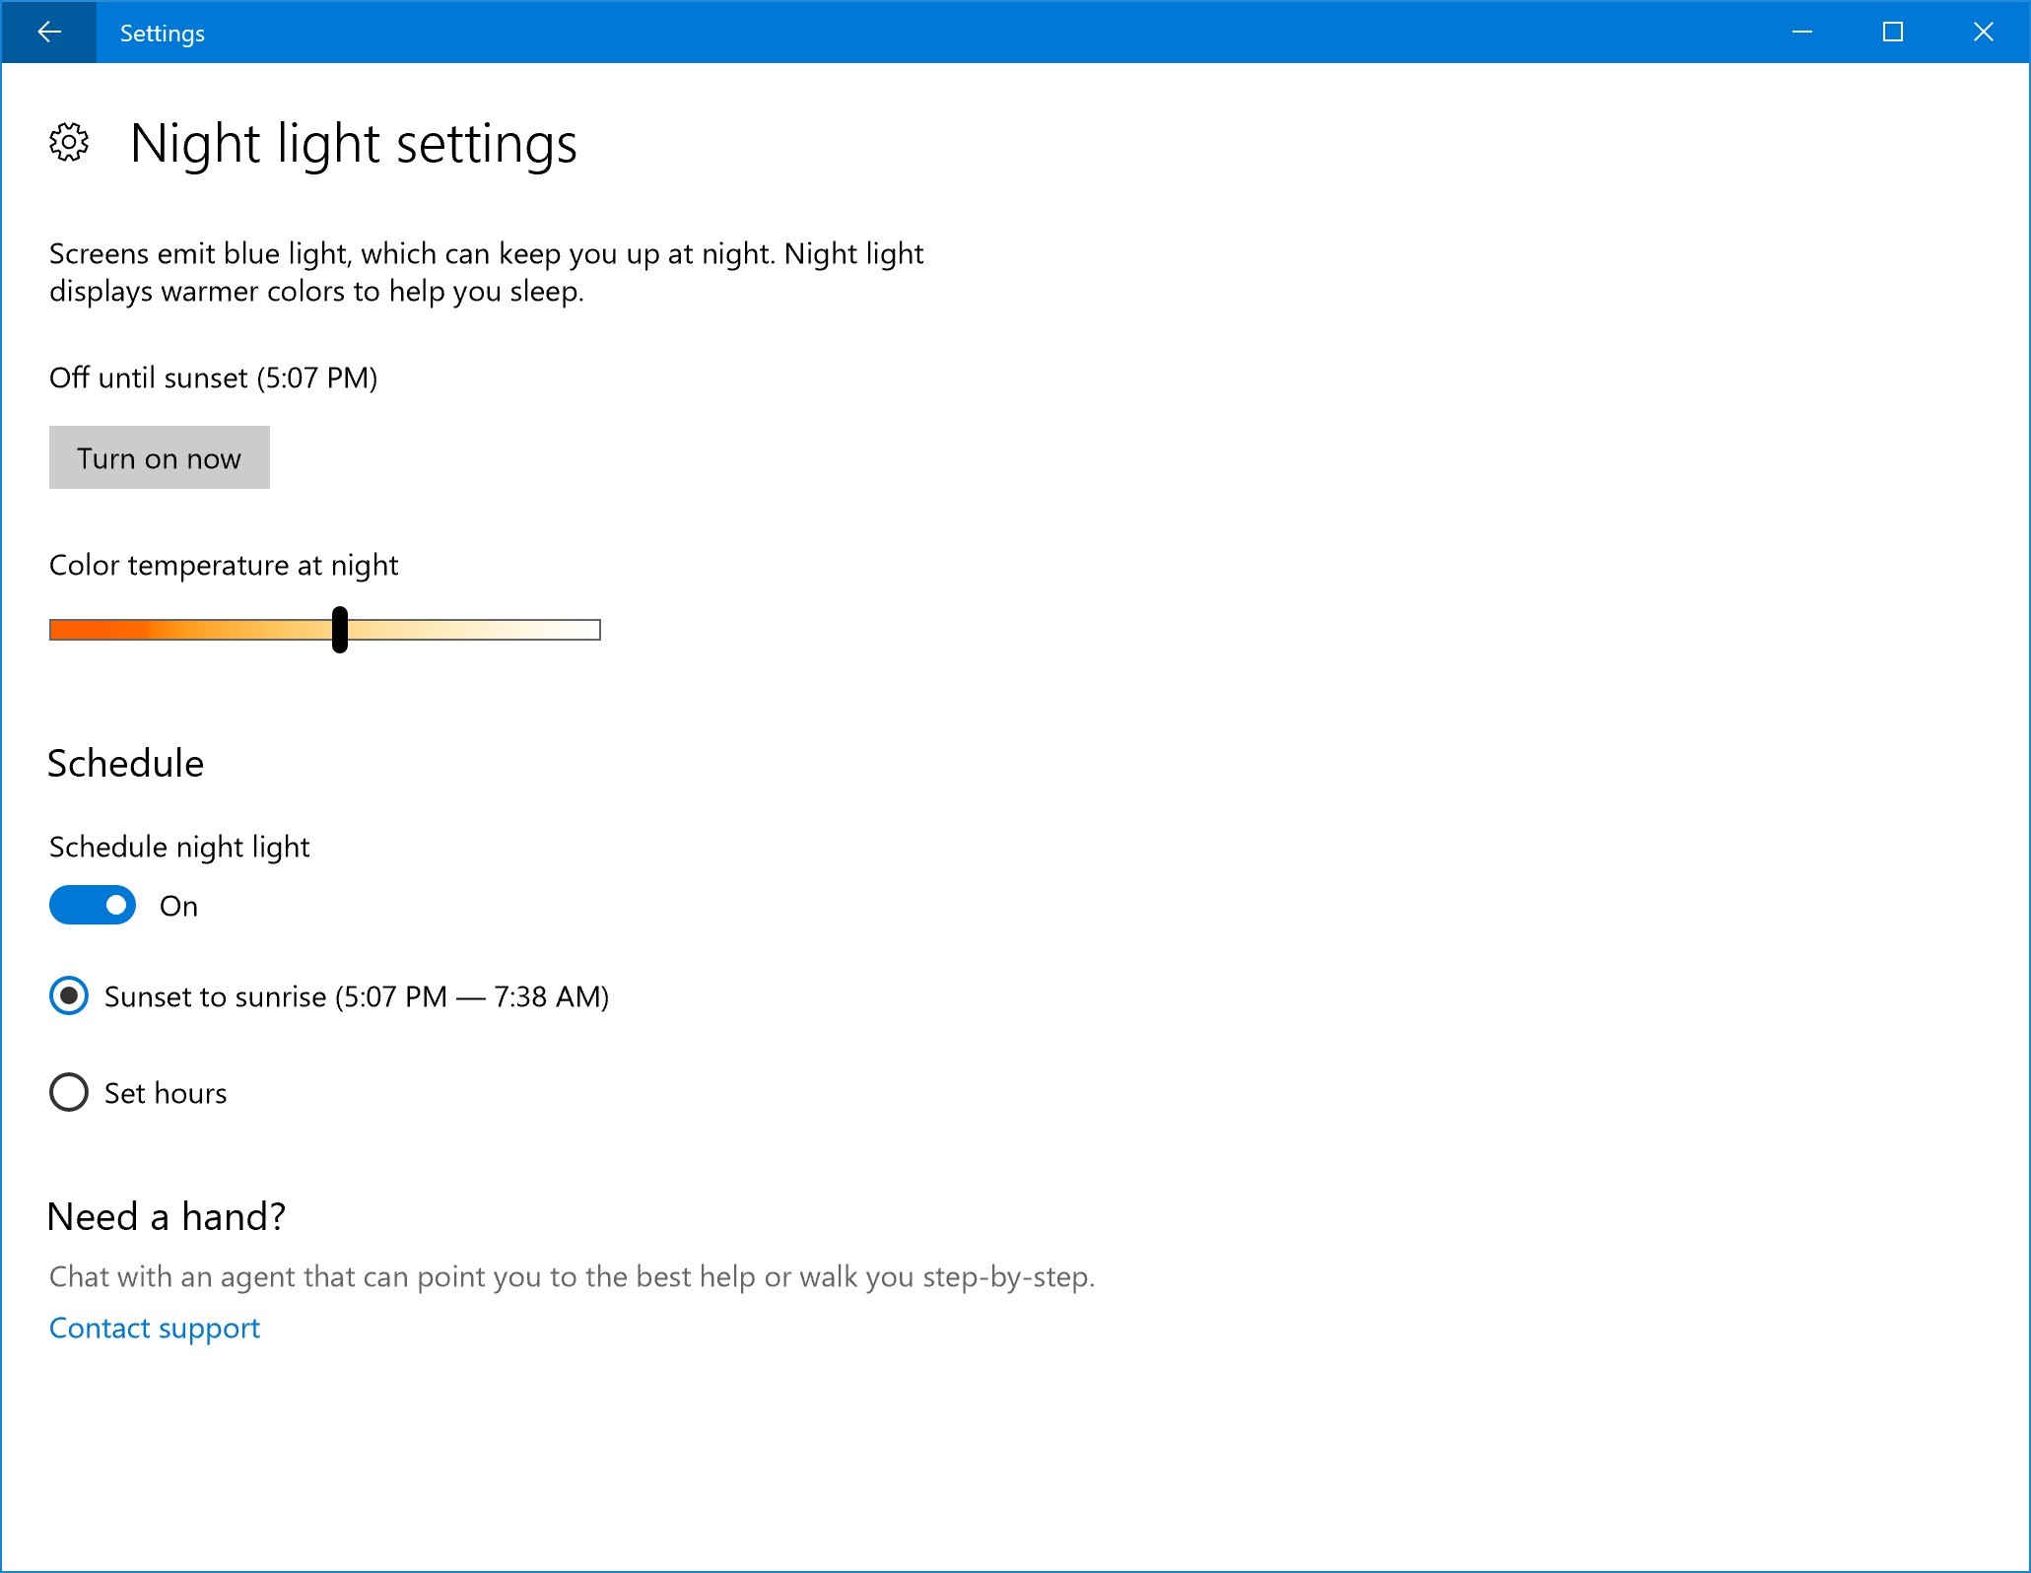
Task: Select the Sunset to sunrise schedule option
Action: (68, 996)
